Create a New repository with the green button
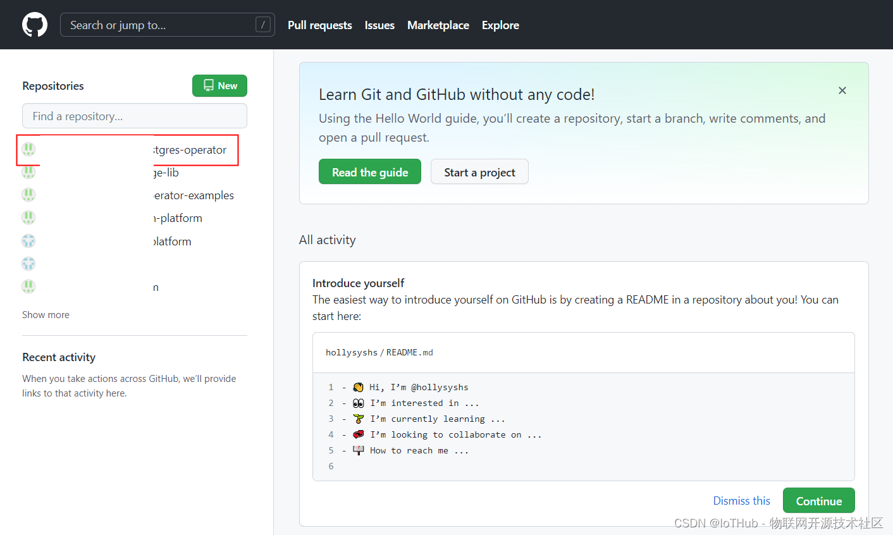The width and height of the screenshot is (893, 535). pos(219,85)
